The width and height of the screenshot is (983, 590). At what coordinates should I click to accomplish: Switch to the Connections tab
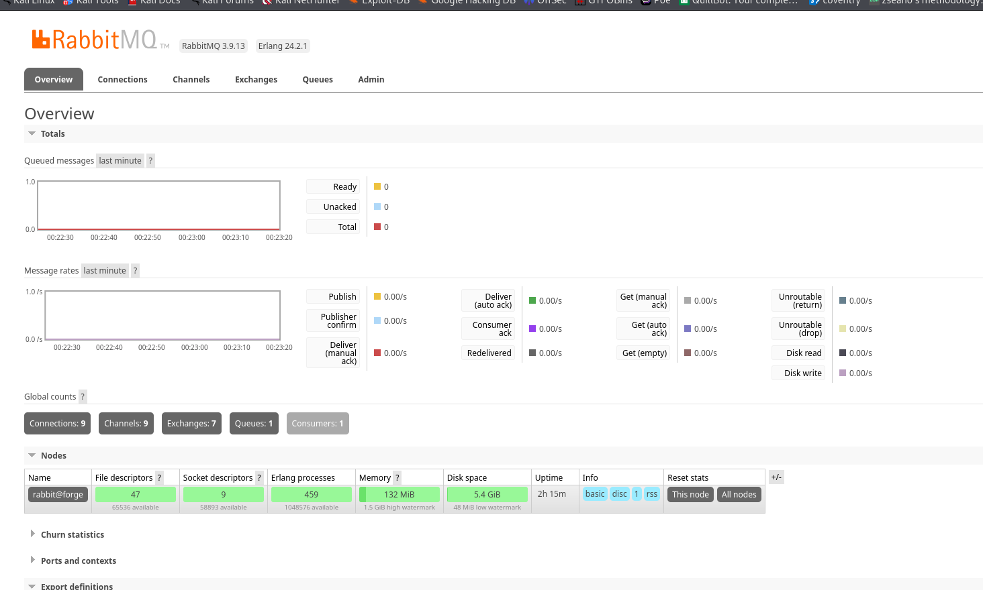[122, 80]
